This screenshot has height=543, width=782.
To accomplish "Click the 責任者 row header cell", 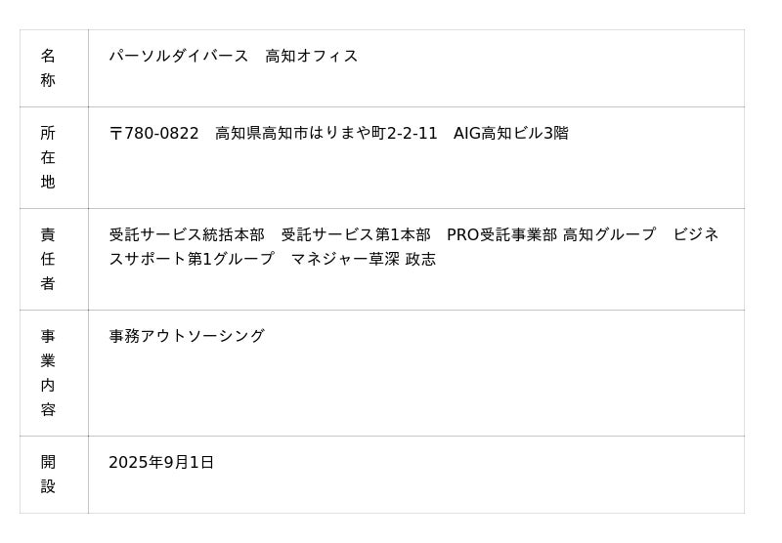I will 48,259.
